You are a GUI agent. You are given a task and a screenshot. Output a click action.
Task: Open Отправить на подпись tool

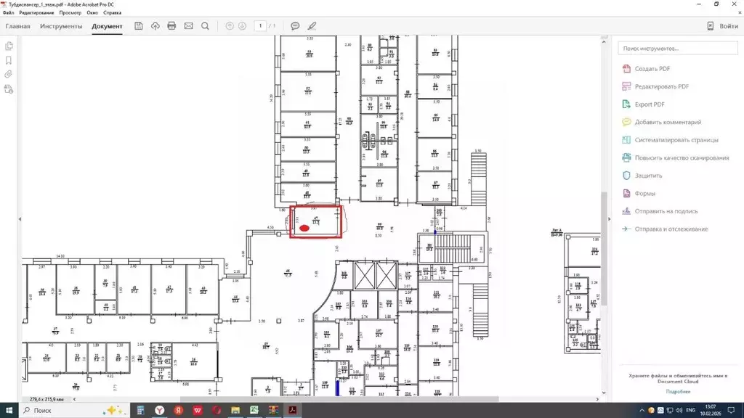click(x=660, y=211)
